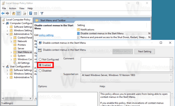Open the View menu
Screen dimensions: 175x106
(22, 8)
